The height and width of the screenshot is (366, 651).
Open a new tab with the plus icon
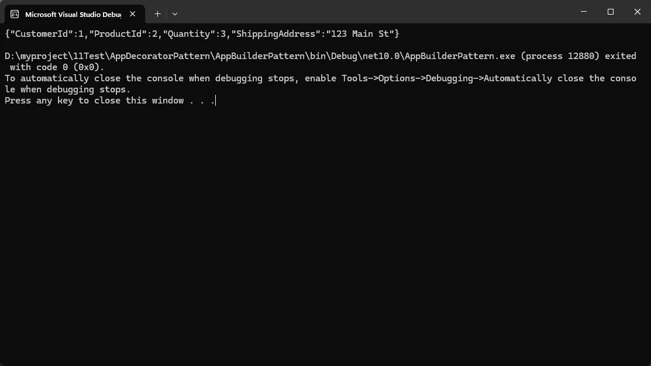(x=157, y=13)
